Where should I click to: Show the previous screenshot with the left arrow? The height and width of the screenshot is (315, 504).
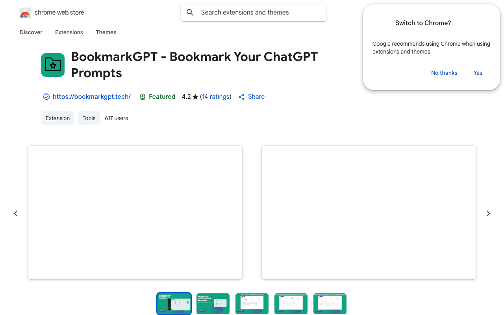click(16, 213)
